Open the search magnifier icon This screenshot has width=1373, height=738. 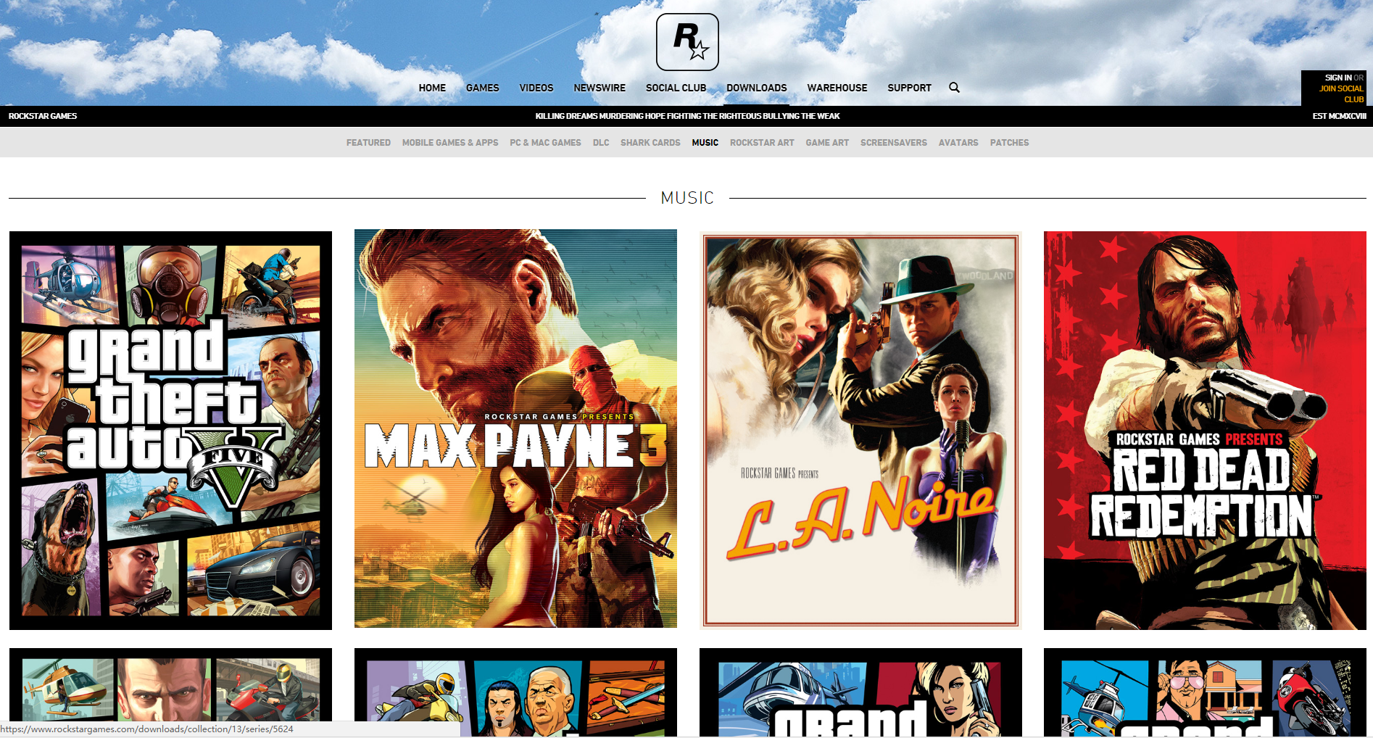click(954, 87)
